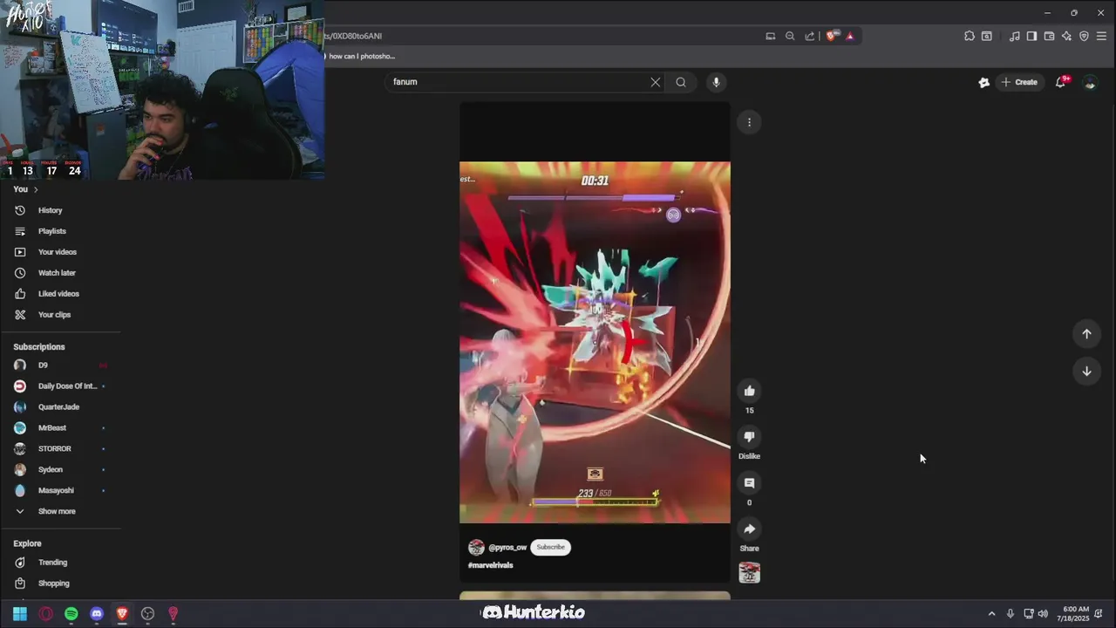Go to the previous short
Screen dimensions: 1116x628
tap(1086, 334)
